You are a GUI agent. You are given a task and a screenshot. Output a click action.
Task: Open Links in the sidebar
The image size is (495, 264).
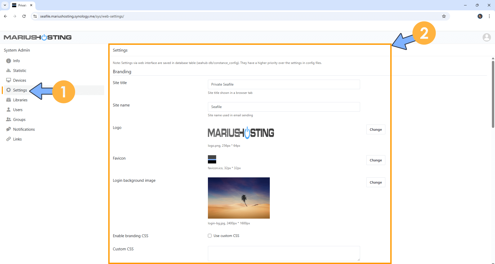click(x=17, y=139)
